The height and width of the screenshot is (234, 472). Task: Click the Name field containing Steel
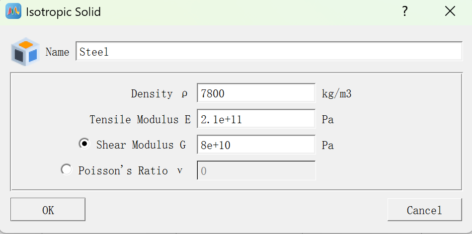point(268,52)
